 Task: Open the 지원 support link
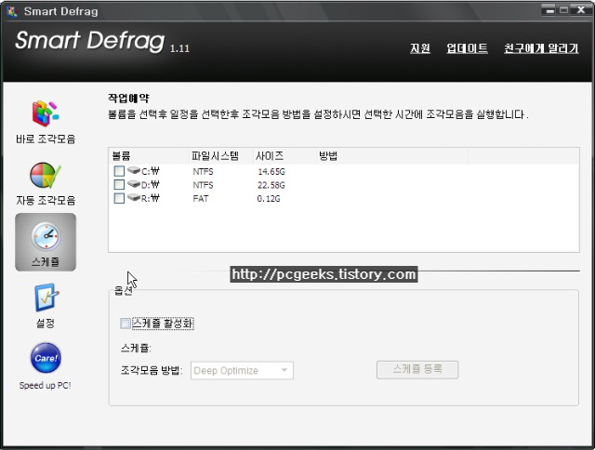click(420, 48)
